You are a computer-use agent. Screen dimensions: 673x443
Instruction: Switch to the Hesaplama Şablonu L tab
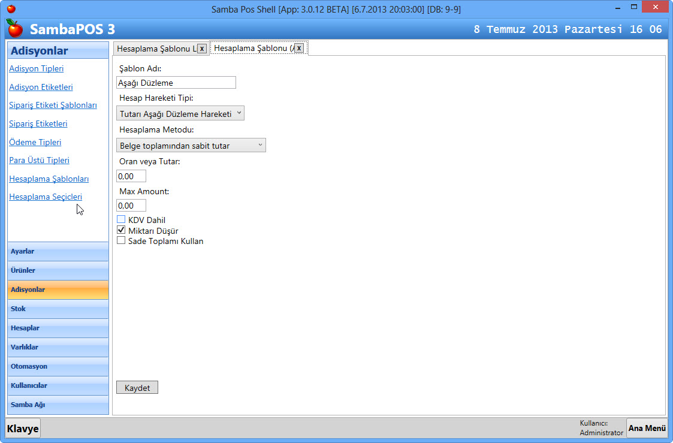pos(156,49)
